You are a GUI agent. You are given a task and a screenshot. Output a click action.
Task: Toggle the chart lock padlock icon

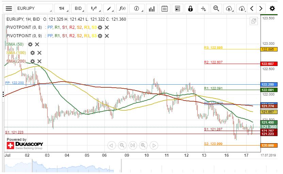[190, 8]
